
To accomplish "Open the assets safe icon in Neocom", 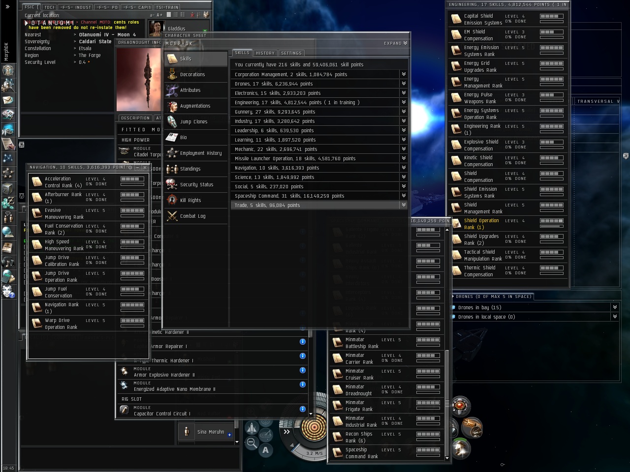I will click(x=8, y=188).
